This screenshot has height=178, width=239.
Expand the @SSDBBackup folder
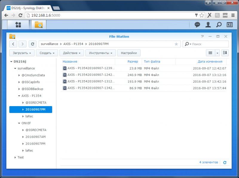19,89
